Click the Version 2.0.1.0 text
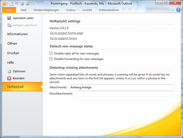183x138 pixels. pos(59,28)
